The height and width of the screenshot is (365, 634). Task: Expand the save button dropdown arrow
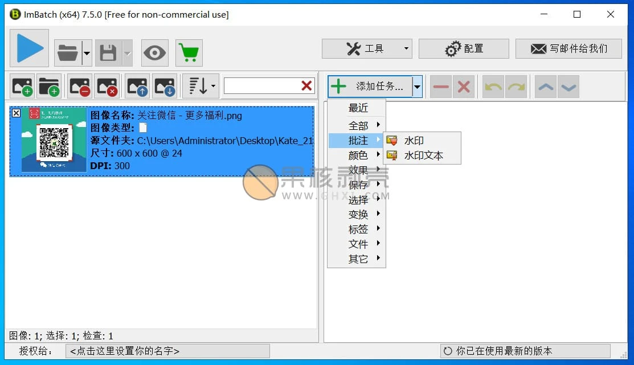pyautogui.click(x=128, y=53)
